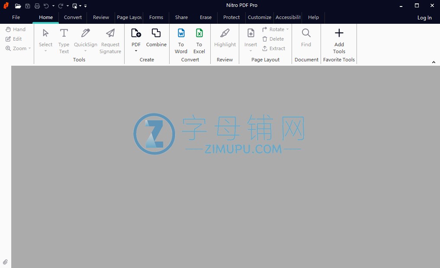The height and width of the screenshot is (268, 440).
Task: Convert the document To Word
Action: (181, 41)
